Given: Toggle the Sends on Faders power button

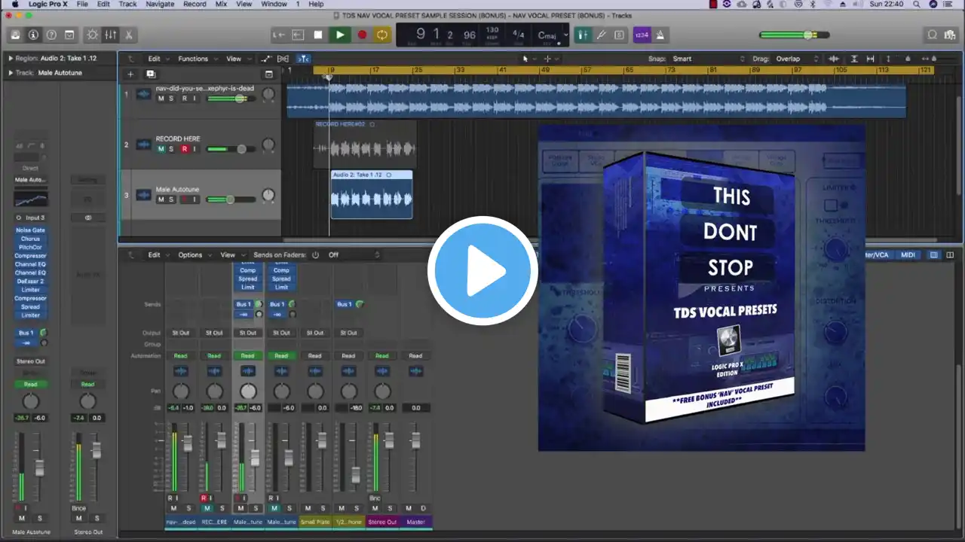Looking at the screenshot, I should coord(315,255).
